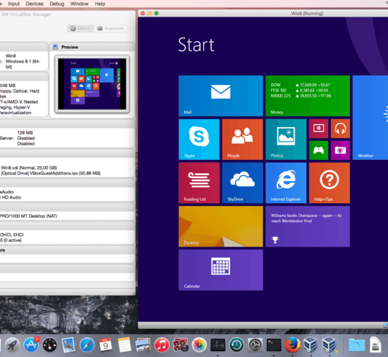The width and height of the screenshot is (388, 357).
Task: Open macOS Mail stamp icon in Dock
Action: pos(68,345)
